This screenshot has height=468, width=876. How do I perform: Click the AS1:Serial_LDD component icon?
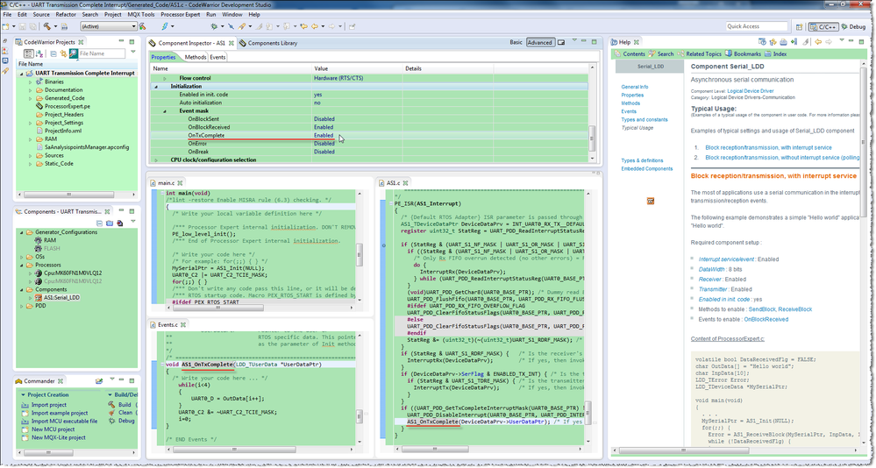click(39, 297)
